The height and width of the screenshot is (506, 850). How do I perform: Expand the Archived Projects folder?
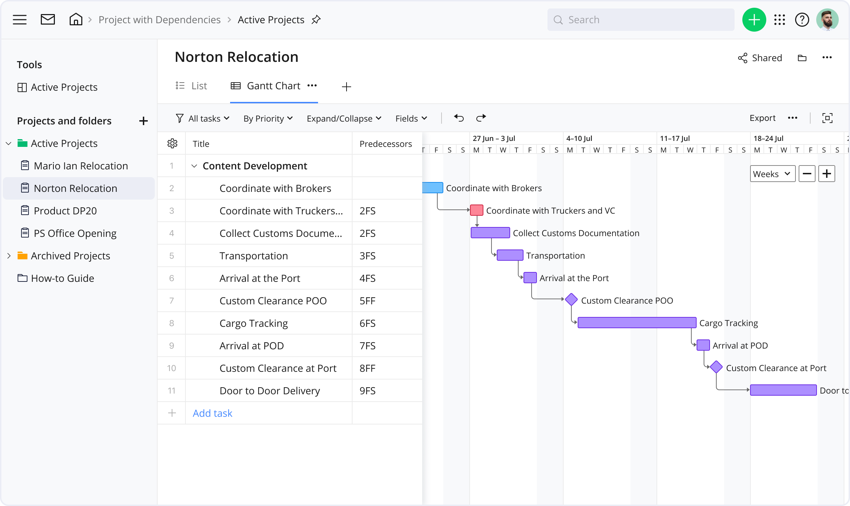click(8, 255)
